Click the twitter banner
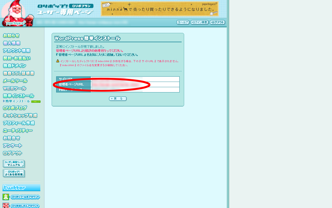The height and width of the screenshot is (208, 332). click(21, 188)
